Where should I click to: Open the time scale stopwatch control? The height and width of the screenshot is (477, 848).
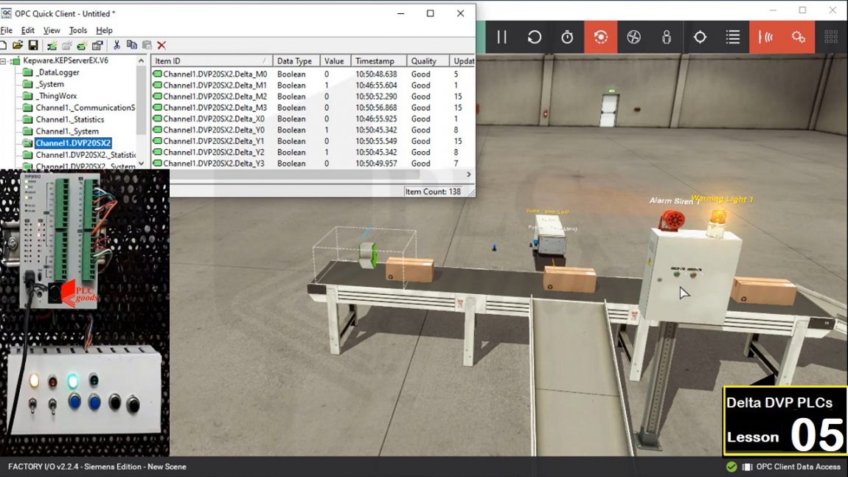[568, 37]
